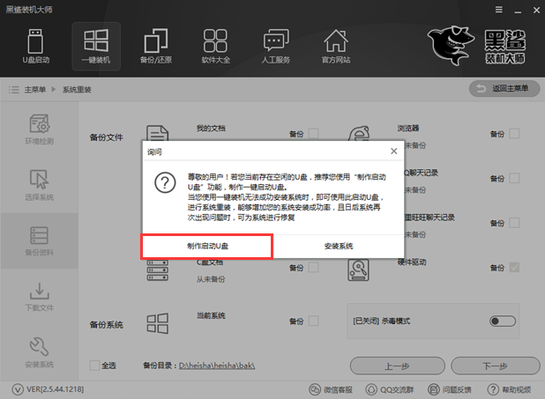
Task: Click 选择系统 sidebar step
Action: click(40, 185)
